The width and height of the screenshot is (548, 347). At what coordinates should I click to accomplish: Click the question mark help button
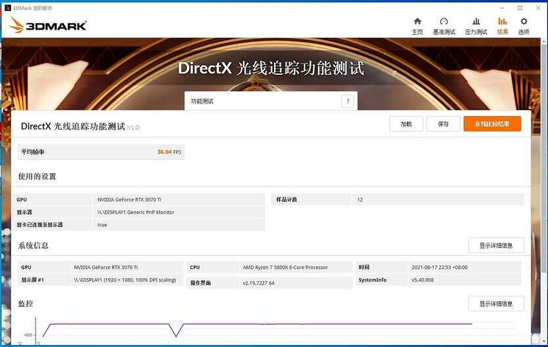(348, 101)
